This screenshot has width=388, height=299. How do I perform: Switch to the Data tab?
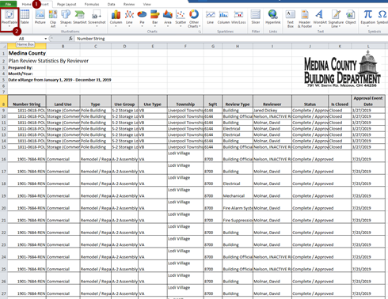click(x=112, y=4)
